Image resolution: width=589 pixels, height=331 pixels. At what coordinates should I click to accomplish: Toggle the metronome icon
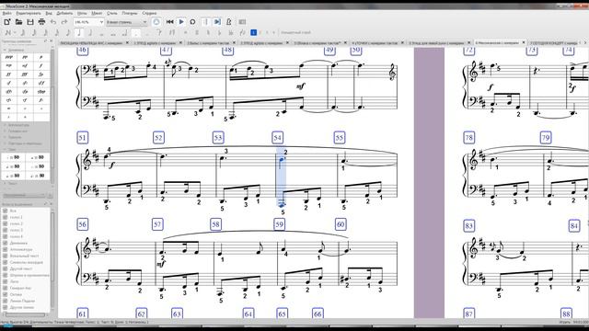click(x=229, y=22)
